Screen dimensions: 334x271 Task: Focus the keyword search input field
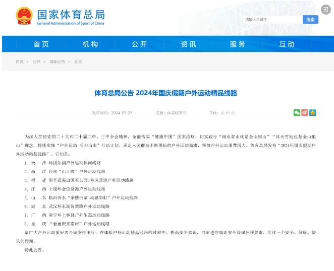pyautogui.click(x=272, y=20)
